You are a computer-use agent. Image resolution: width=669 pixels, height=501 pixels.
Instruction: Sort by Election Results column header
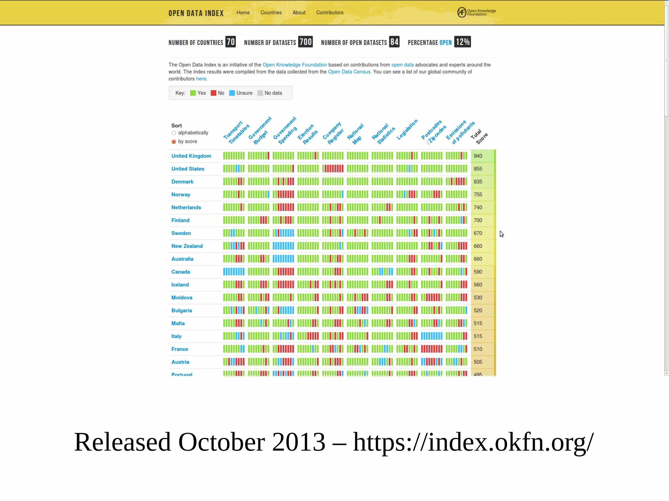[307, 134]
